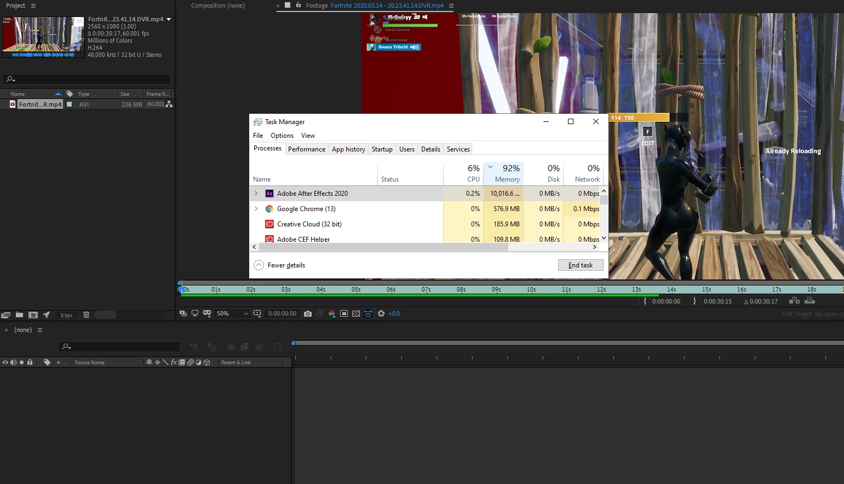
Task: Toggle the audio speaker column in timeline
Action: (13, 362)
